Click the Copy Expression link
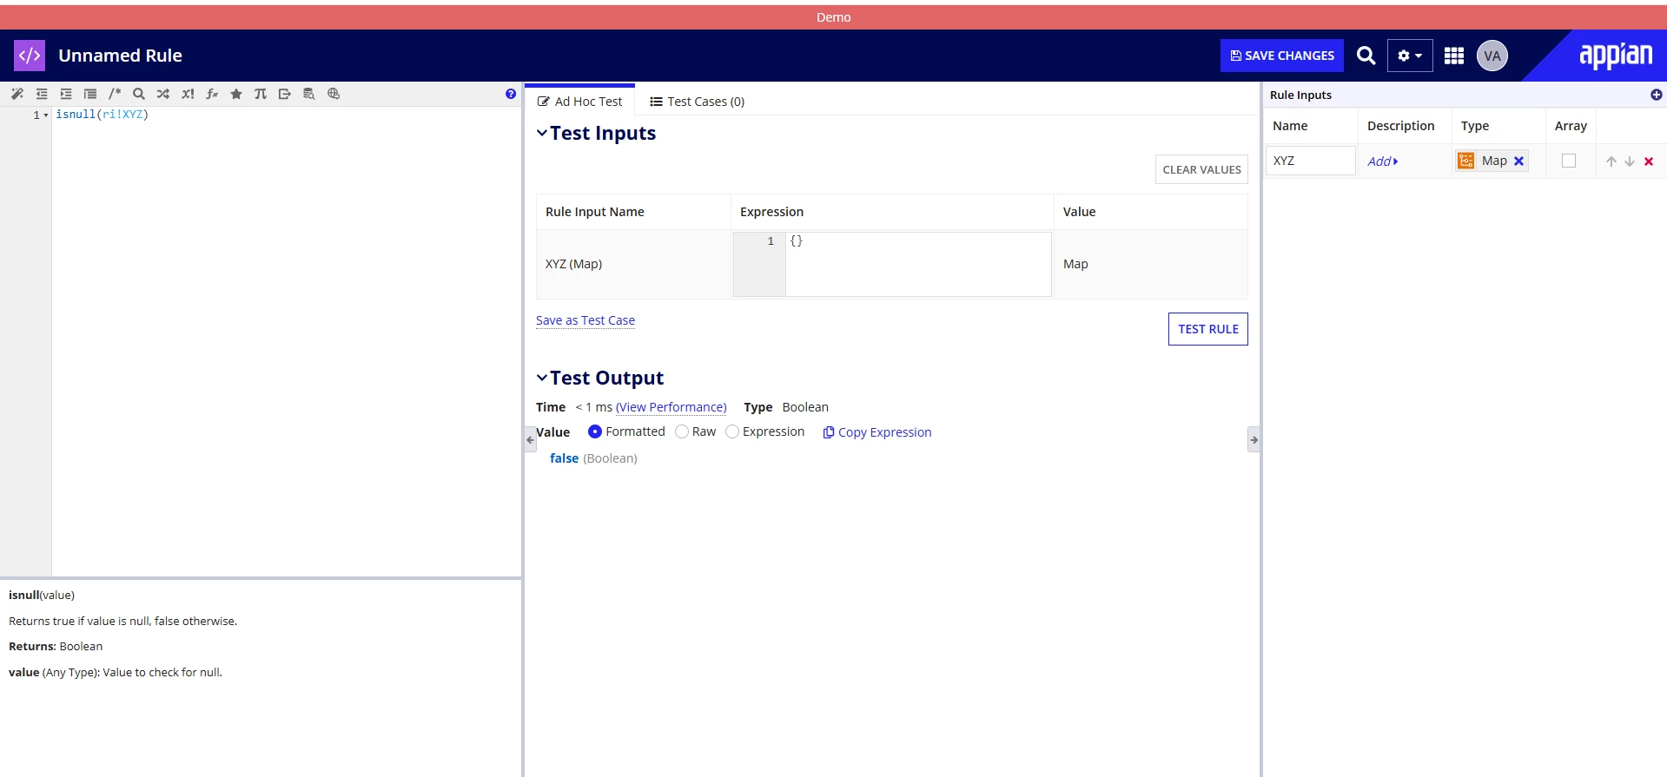1667x777 pixels. click(877, 432)
